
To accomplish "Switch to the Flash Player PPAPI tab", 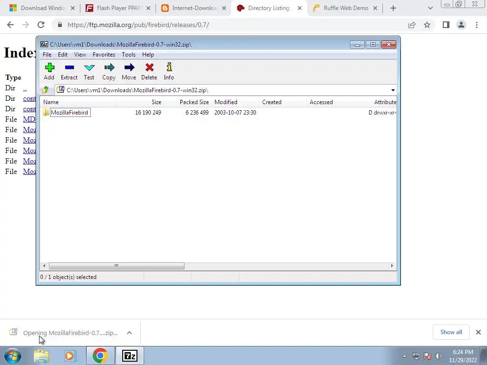I will [118, 8].
